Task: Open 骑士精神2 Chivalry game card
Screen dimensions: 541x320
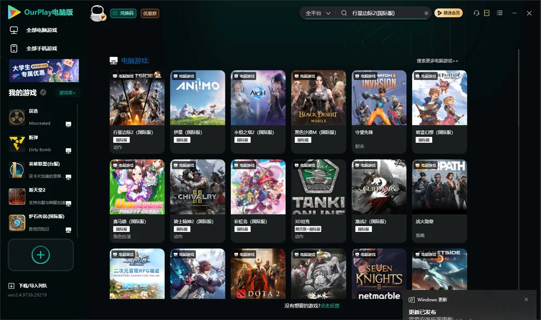Action: pyautogui.click(x=197, y=201)
